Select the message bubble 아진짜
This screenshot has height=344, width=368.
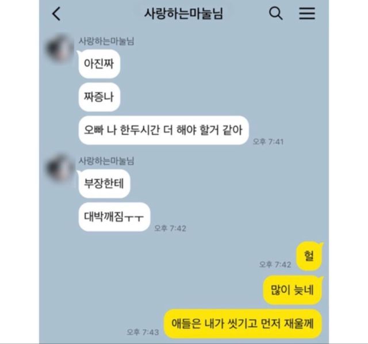coord(99,64)
